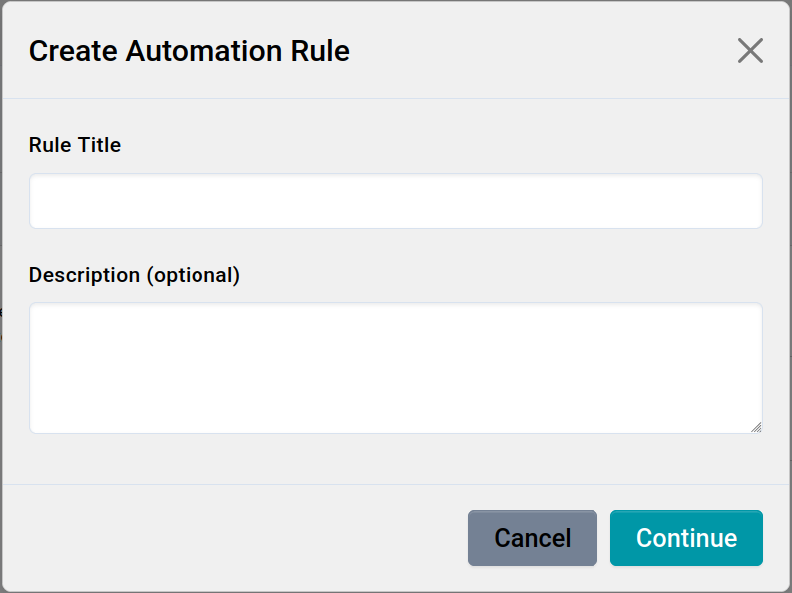
Task: Exit the automation rule modal via X
Action: click(x=750, y=51)
